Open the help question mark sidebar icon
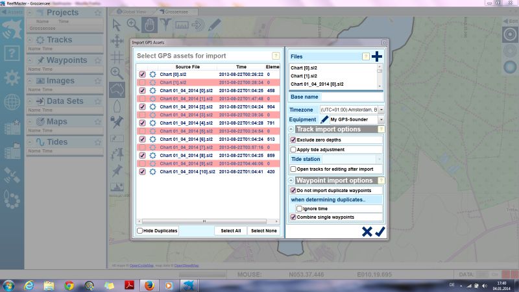Viewport: 519px width, 292px height. (11, 53)
